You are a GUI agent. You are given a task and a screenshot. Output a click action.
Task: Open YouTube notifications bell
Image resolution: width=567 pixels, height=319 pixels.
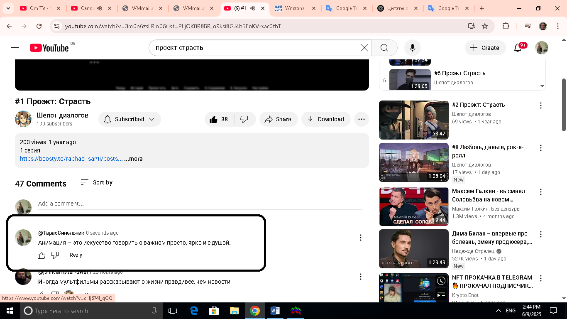[518, 48]
